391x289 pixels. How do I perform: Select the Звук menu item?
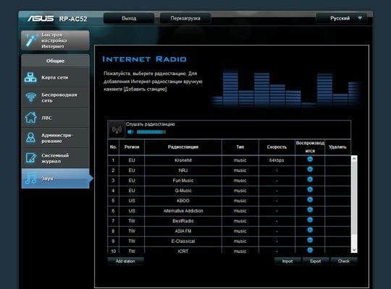[x=55, y=178]
